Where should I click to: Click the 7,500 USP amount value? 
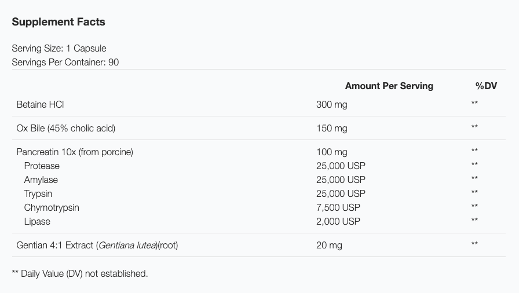[x=338, y=207]
